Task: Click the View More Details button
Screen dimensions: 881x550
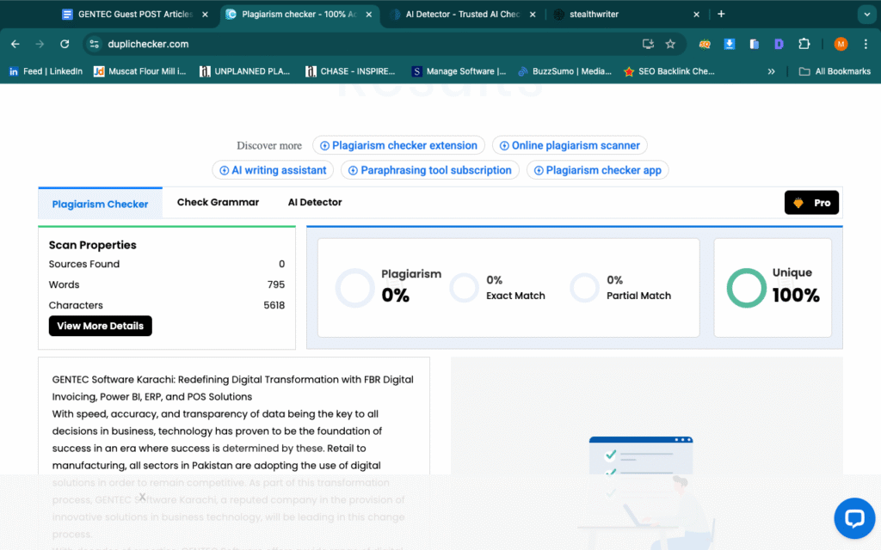Action: 101,326
